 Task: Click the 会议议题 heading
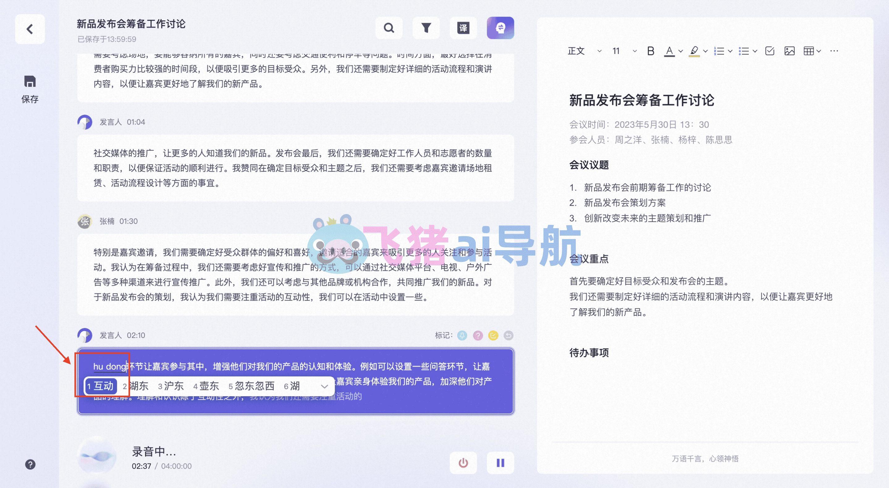pyautogui.click(x=589, y=165)
